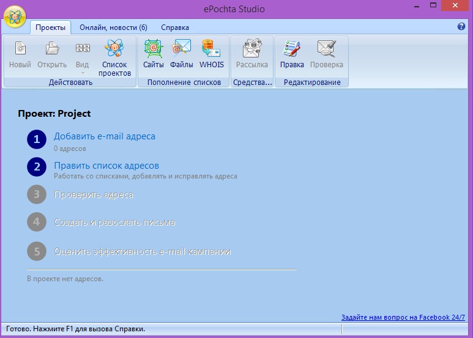
Task: Switch to the Проекты tab
Action: point(50,28)
